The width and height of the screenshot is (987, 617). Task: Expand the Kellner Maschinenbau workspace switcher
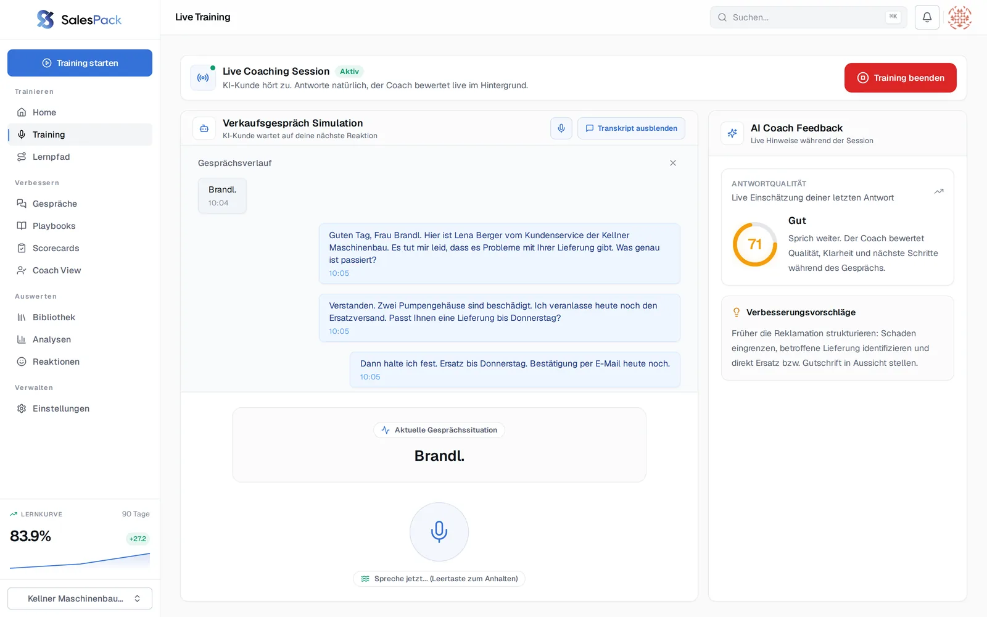coord(80,598)
